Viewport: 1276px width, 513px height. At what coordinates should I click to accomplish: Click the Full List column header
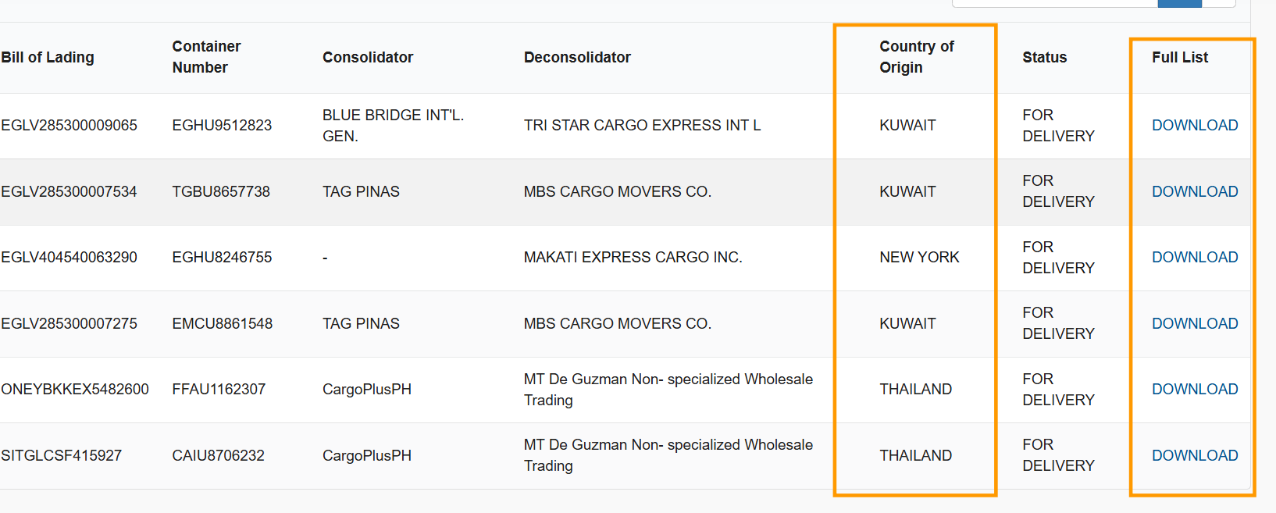coord(1179,57)
